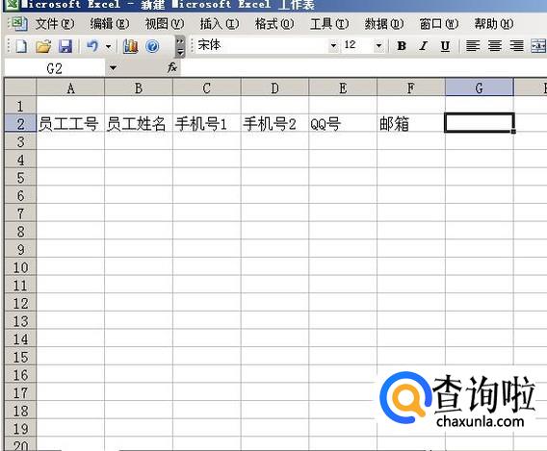This screenshot has height=451, width=547.
Task: Select the cell containing 员工姓名
Action: pyautogui.click(x=138, y=123)
